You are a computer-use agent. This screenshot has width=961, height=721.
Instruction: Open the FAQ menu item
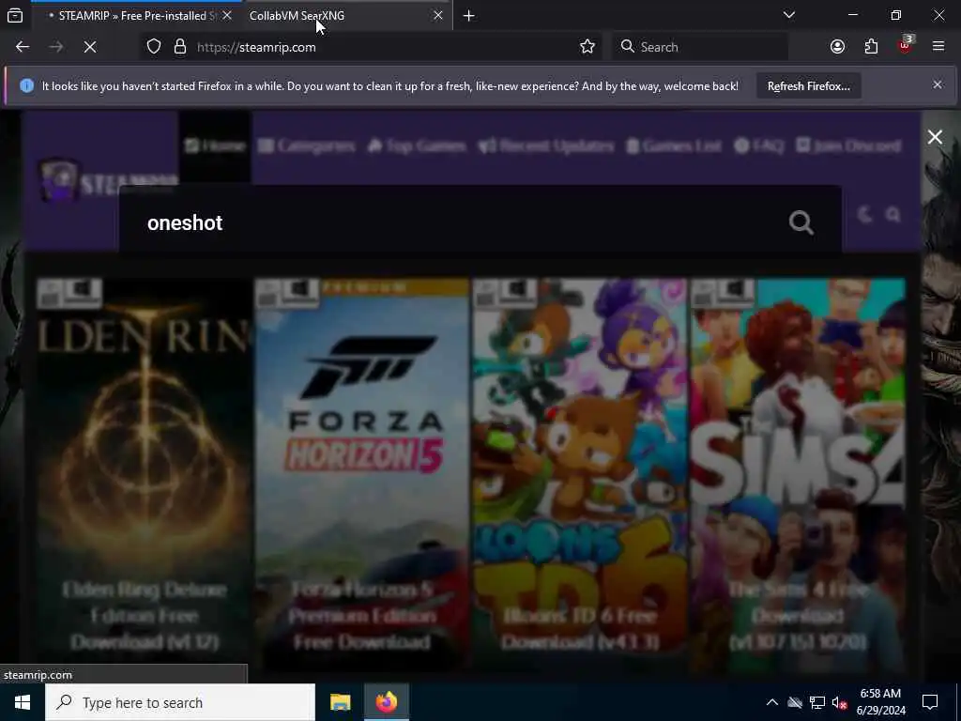[758, 146]
